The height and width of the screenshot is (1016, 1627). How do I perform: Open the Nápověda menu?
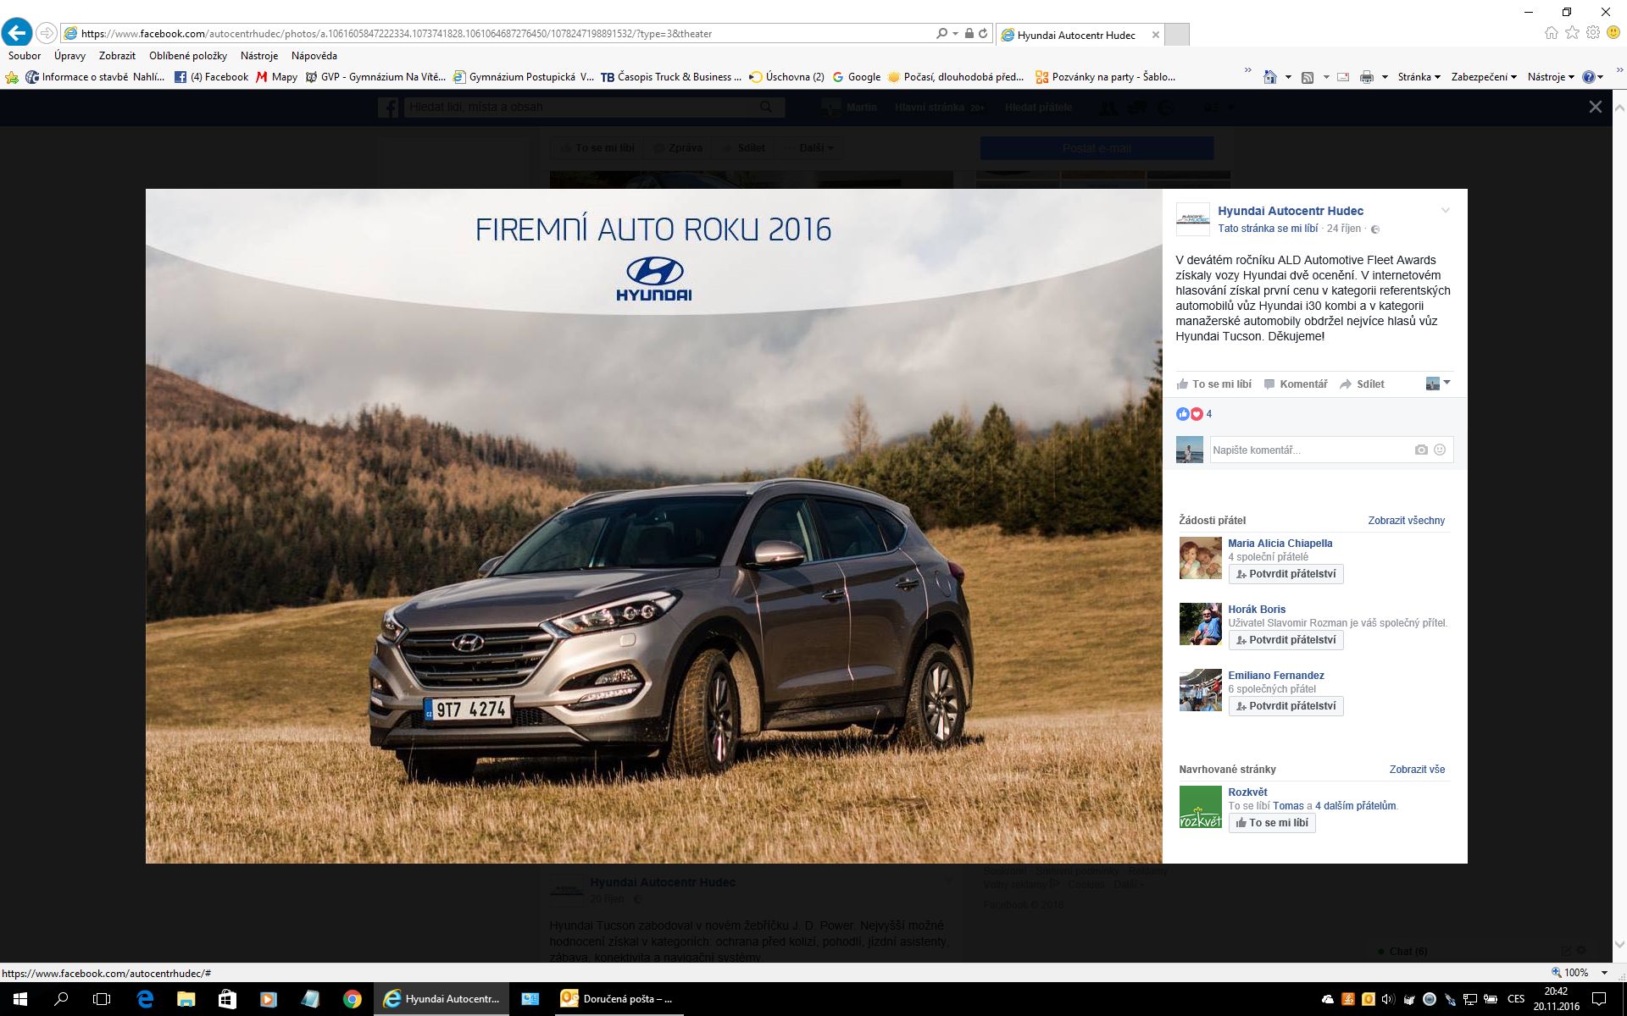314,56
